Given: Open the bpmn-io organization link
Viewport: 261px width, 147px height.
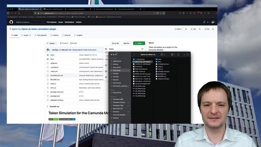Looking at the screenshot, I should pos(16,29).
